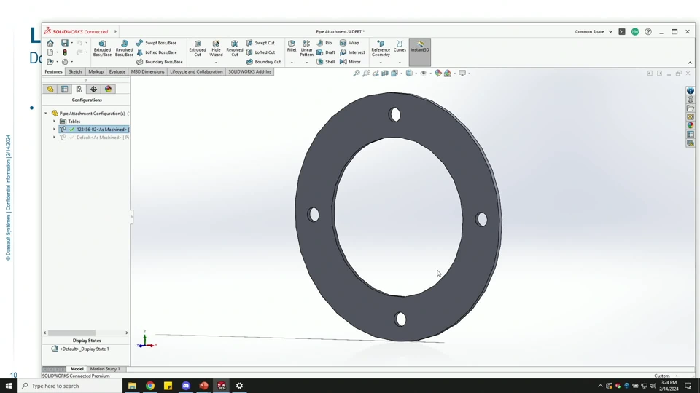Select the Model tab at bottom
The width and height of the screenshot is (700, 393).
click(77, 369)
